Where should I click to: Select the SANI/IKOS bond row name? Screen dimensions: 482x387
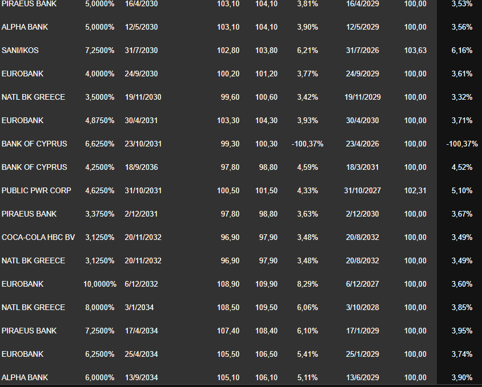20,50
